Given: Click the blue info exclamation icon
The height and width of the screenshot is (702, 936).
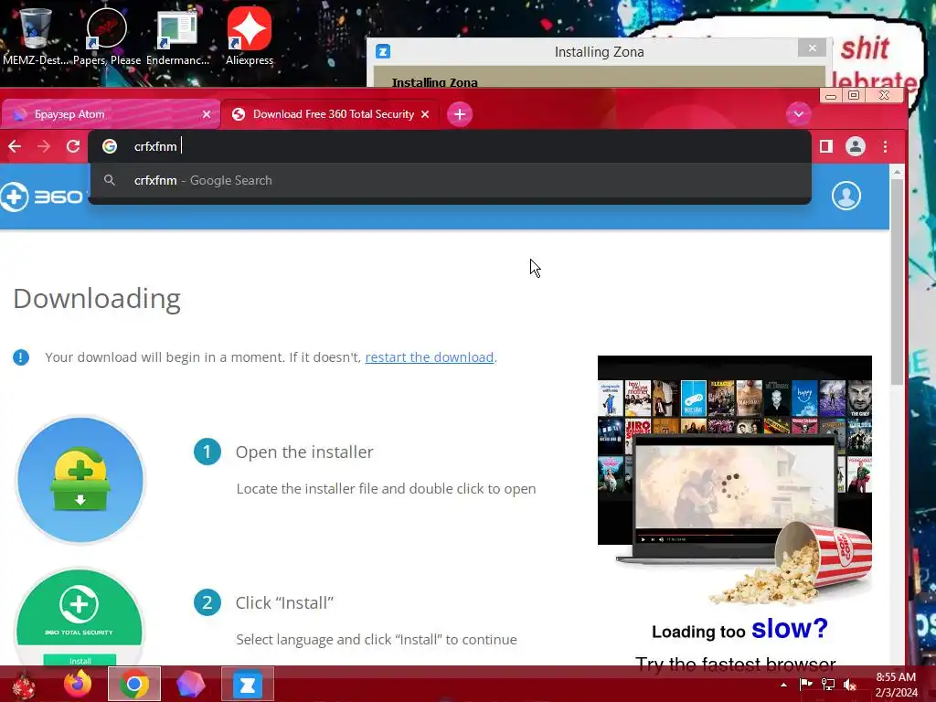Looking at the screenshot, I should (x=21, y=357).
